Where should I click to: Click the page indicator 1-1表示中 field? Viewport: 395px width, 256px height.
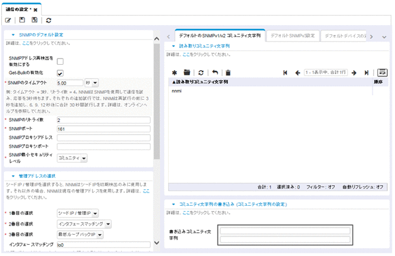[326, 72]
